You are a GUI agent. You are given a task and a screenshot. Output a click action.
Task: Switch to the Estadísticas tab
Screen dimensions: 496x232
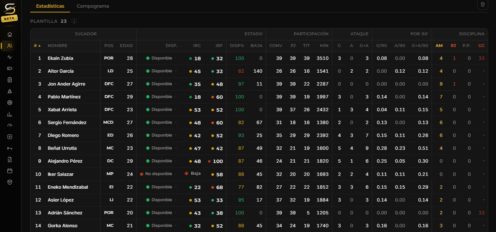point(50,6)
